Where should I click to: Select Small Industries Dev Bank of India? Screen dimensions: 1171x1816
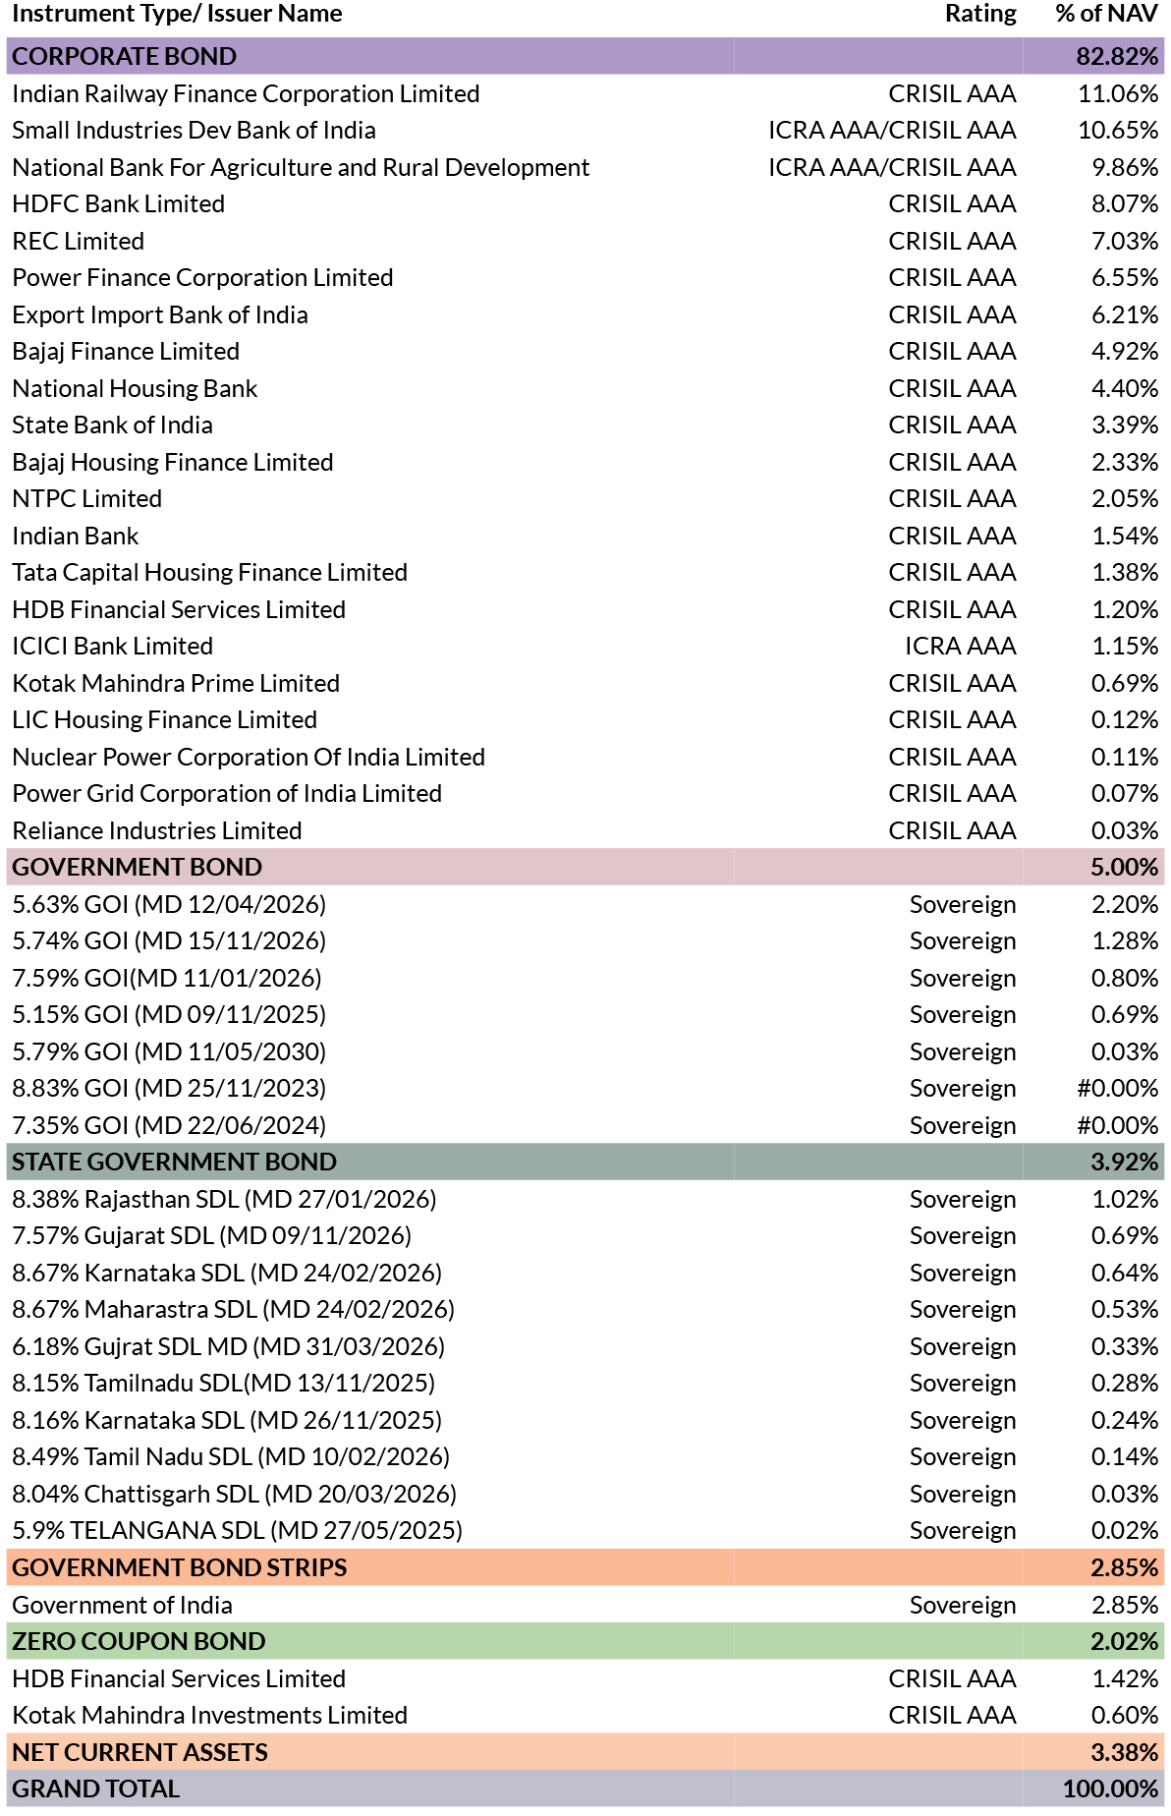pyautogui.click(x=194, y=130)
